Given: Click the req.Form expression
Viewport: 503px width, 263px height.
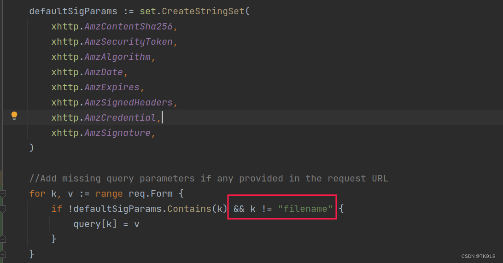Looking at the screenshot, I should (x=151, y=194).
